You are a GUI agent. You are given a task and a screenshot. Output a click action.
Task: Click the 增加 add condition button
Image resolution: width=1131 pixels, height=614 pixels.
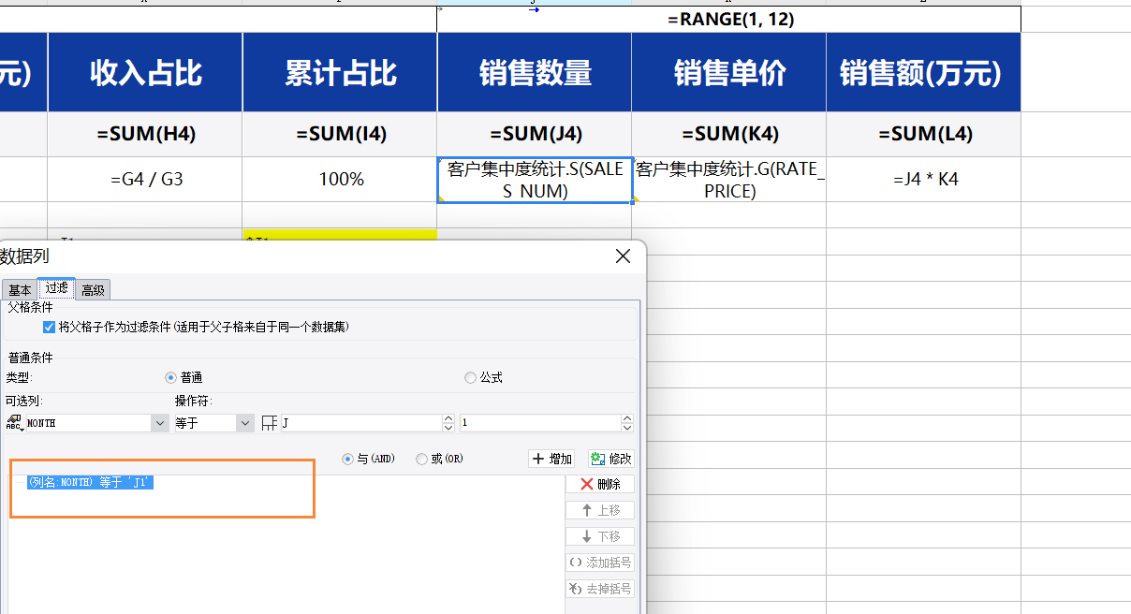pos(551,459)
